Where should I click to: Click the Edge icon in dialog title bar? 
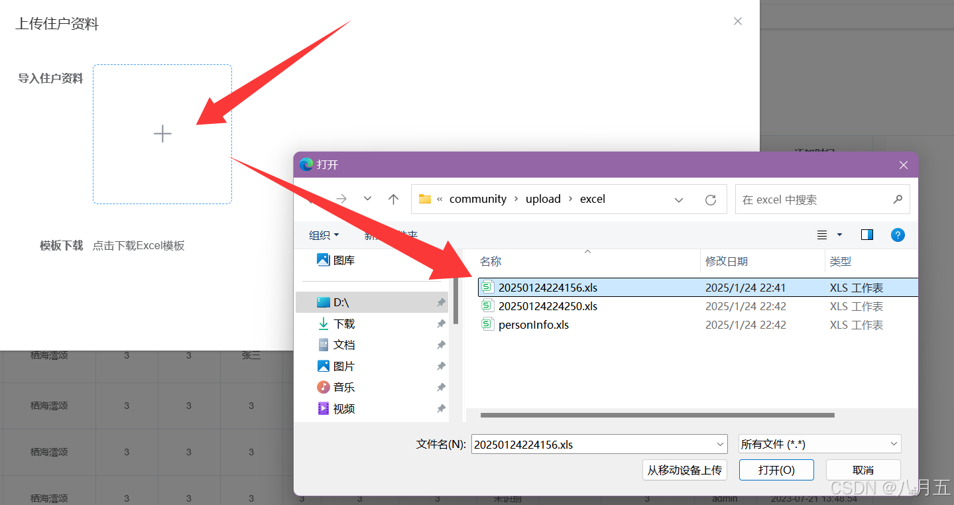tap(306, 164)
